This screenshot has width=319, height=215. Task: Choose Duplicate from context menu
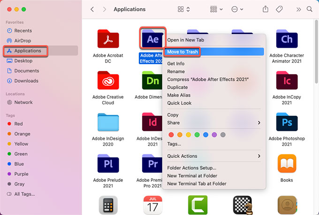click(214, 87)
